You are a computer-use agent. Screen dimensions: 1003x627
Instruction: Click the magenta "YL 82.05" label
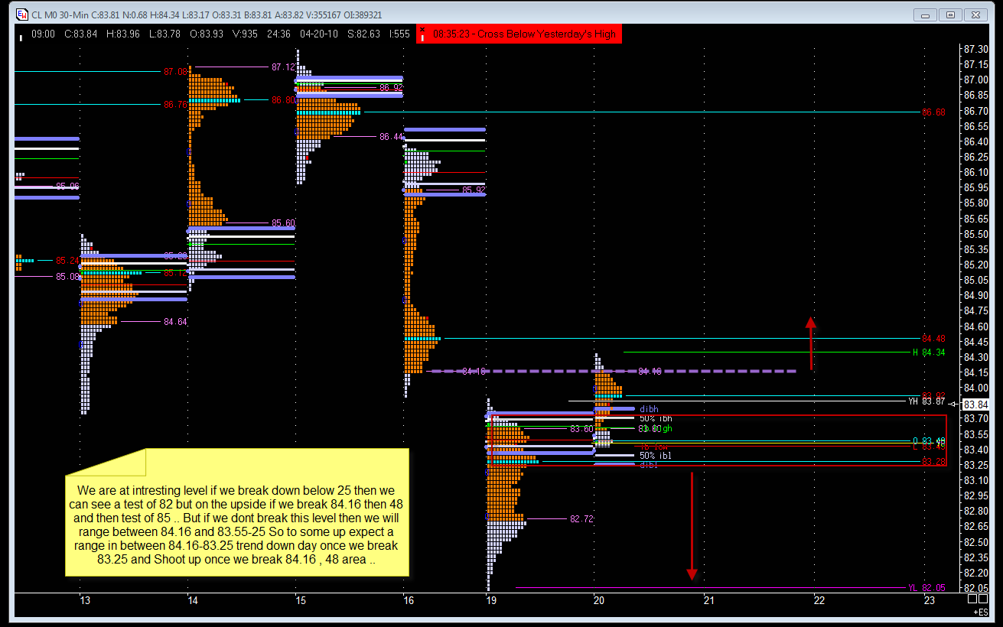(x=926, y=588)
